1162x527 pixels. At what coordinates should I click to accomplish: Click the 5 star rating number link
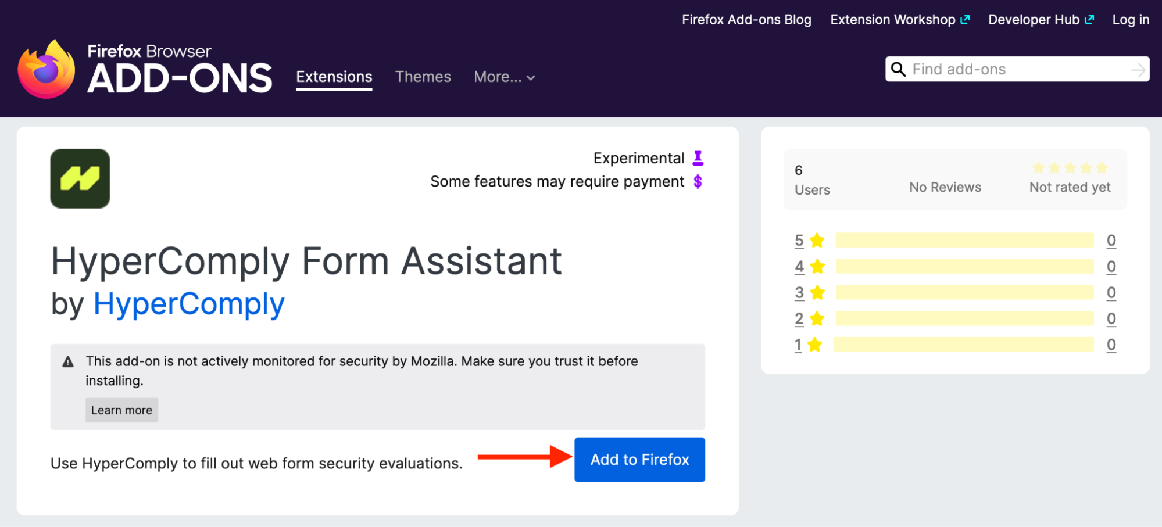[799, 241]
